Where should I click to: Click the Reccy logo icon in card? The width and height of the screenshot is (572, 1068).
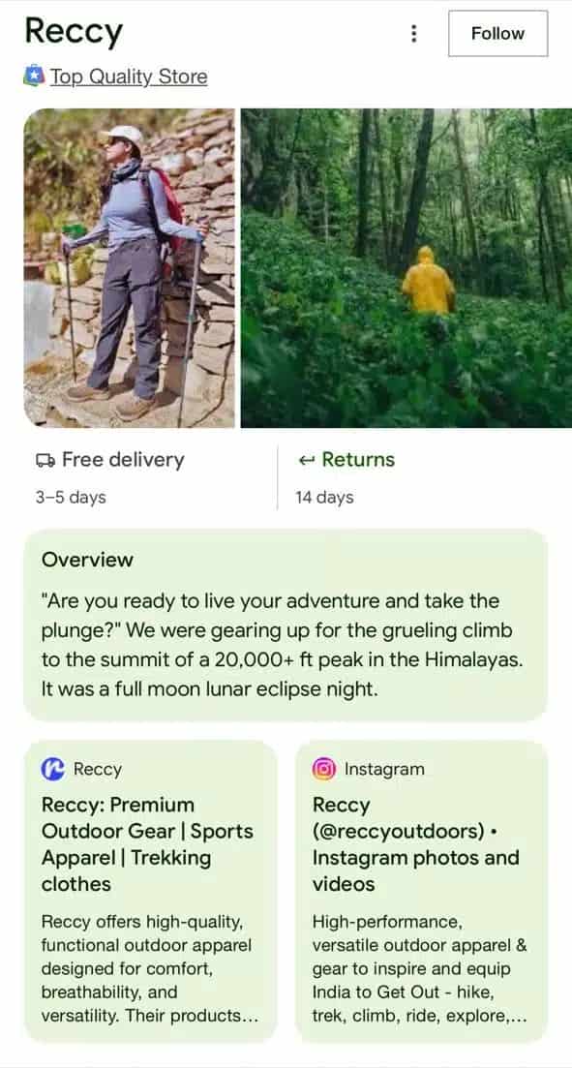click(53, 769)
